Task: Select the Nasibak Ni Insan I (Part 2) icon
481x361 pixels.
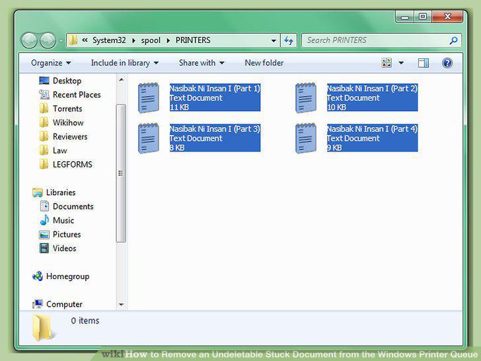Action: click(x=306, y=98)
